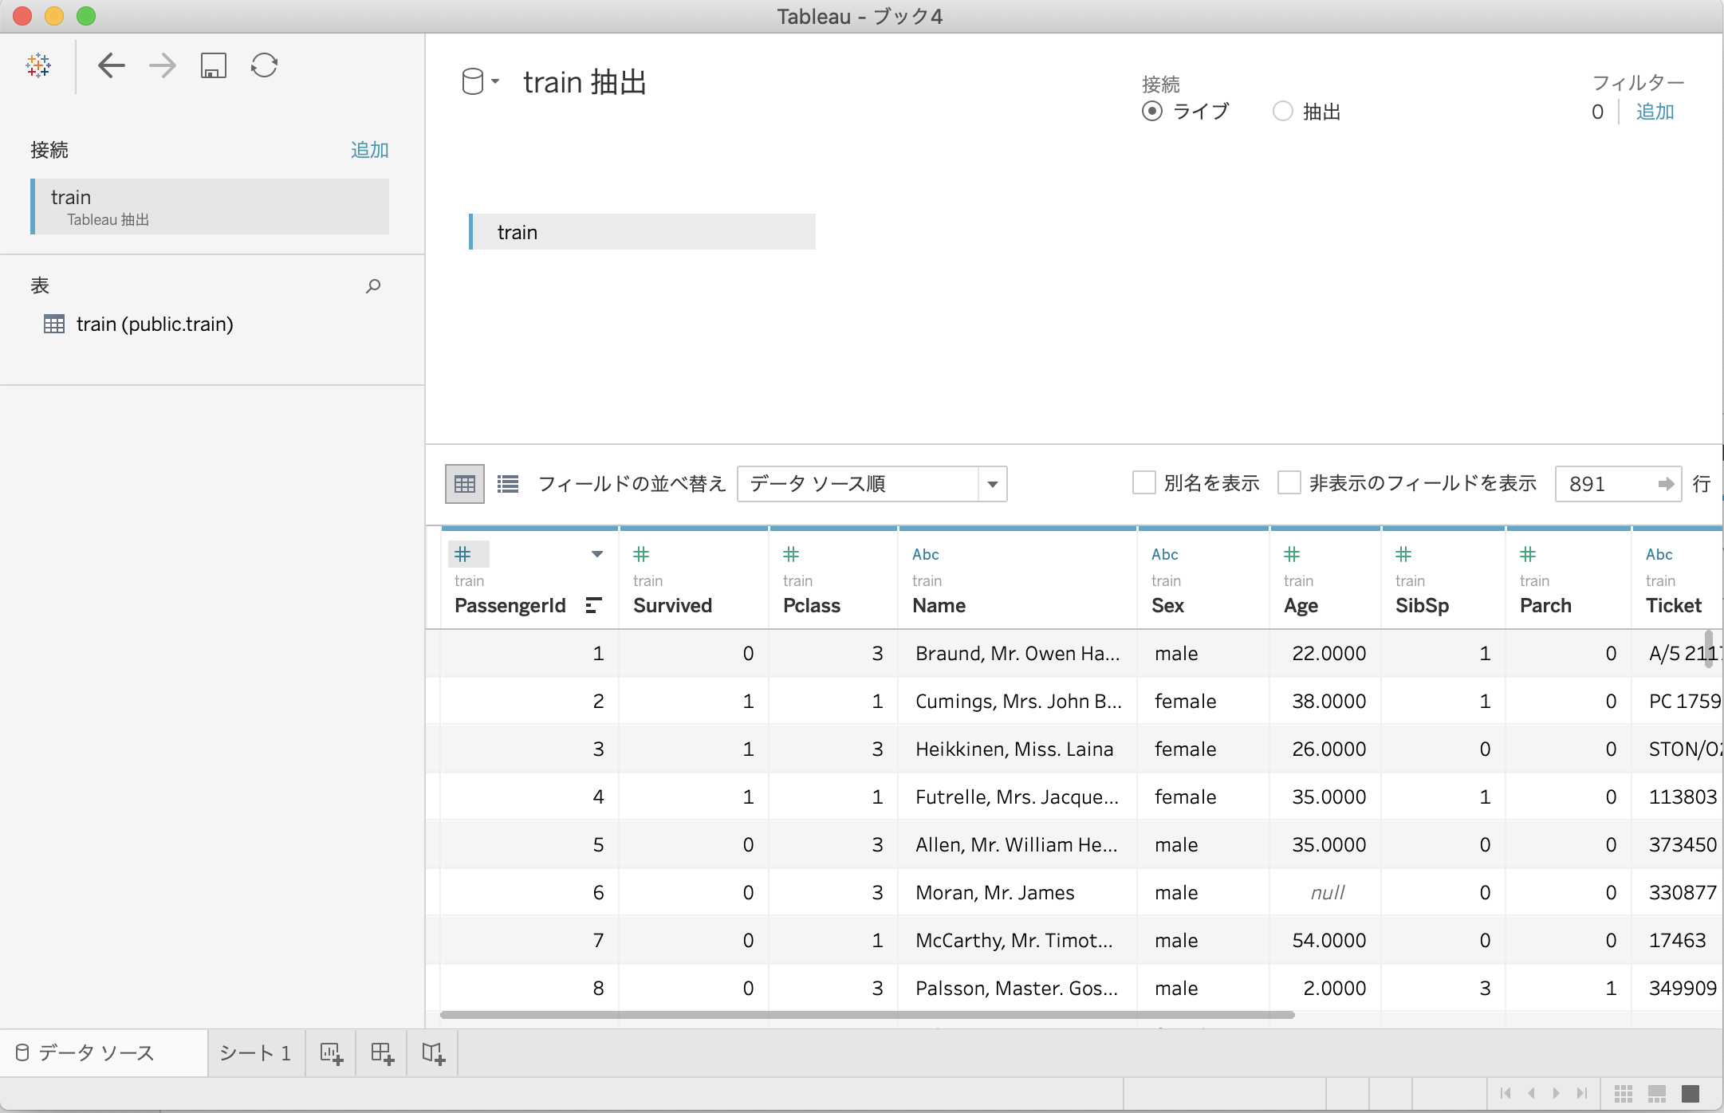Viewport: 1724px width, 1113px height.
Task: Click the back navigation arrow
Action: (112, 65)
